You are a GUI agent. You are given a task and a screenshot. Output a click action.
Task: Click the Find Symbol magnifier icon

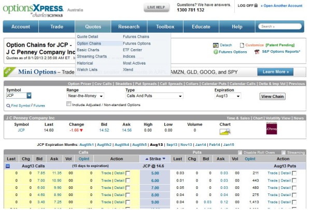[x=8, y=106]
